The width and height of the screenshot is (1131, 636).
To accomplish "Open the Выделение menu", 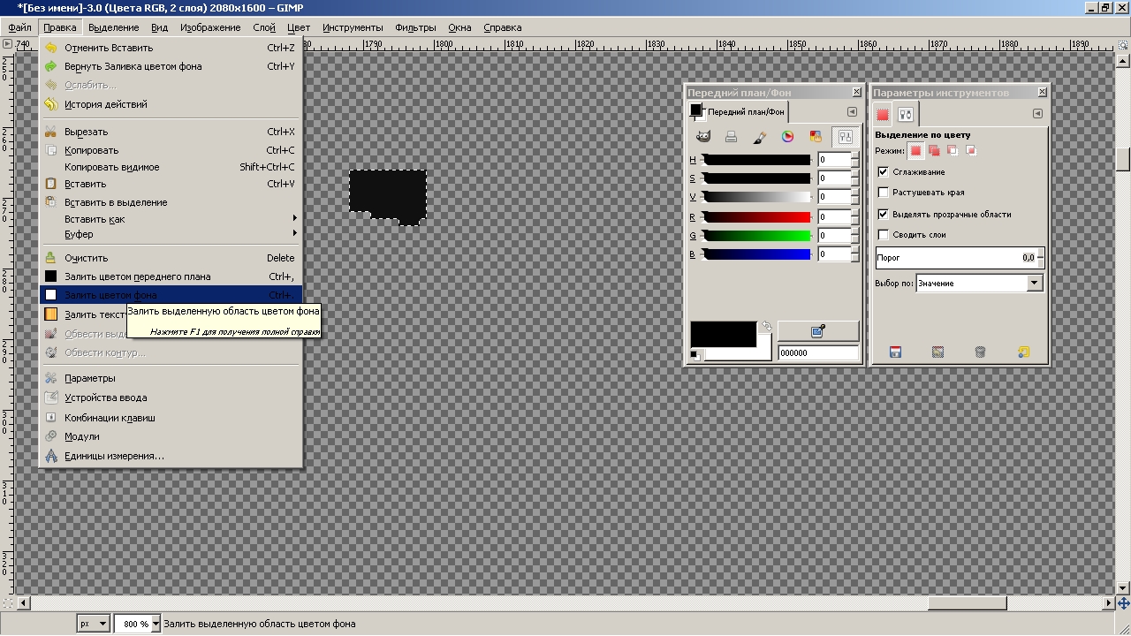I will click(x=113, y=27).
